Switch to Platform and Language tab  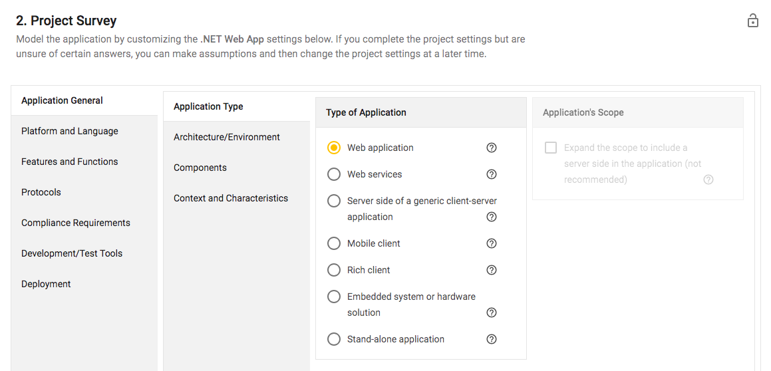click(70, 131)
